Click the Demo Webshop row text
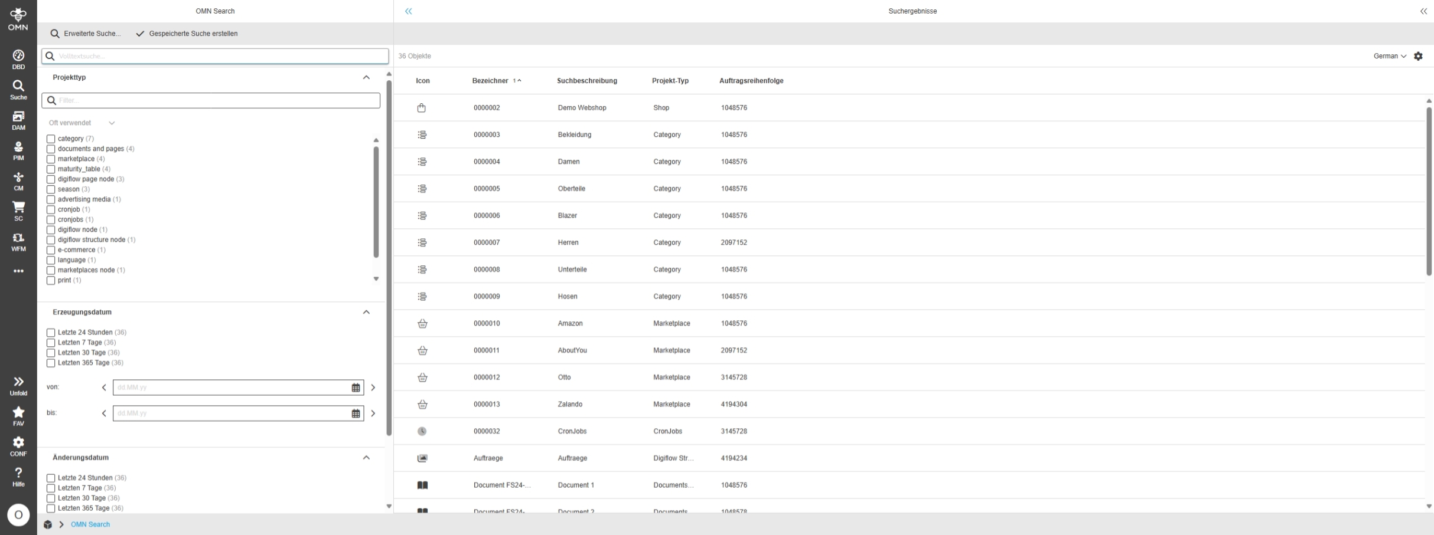The height and width of the screenshot is (535, 1434). [x=582, y=108]
